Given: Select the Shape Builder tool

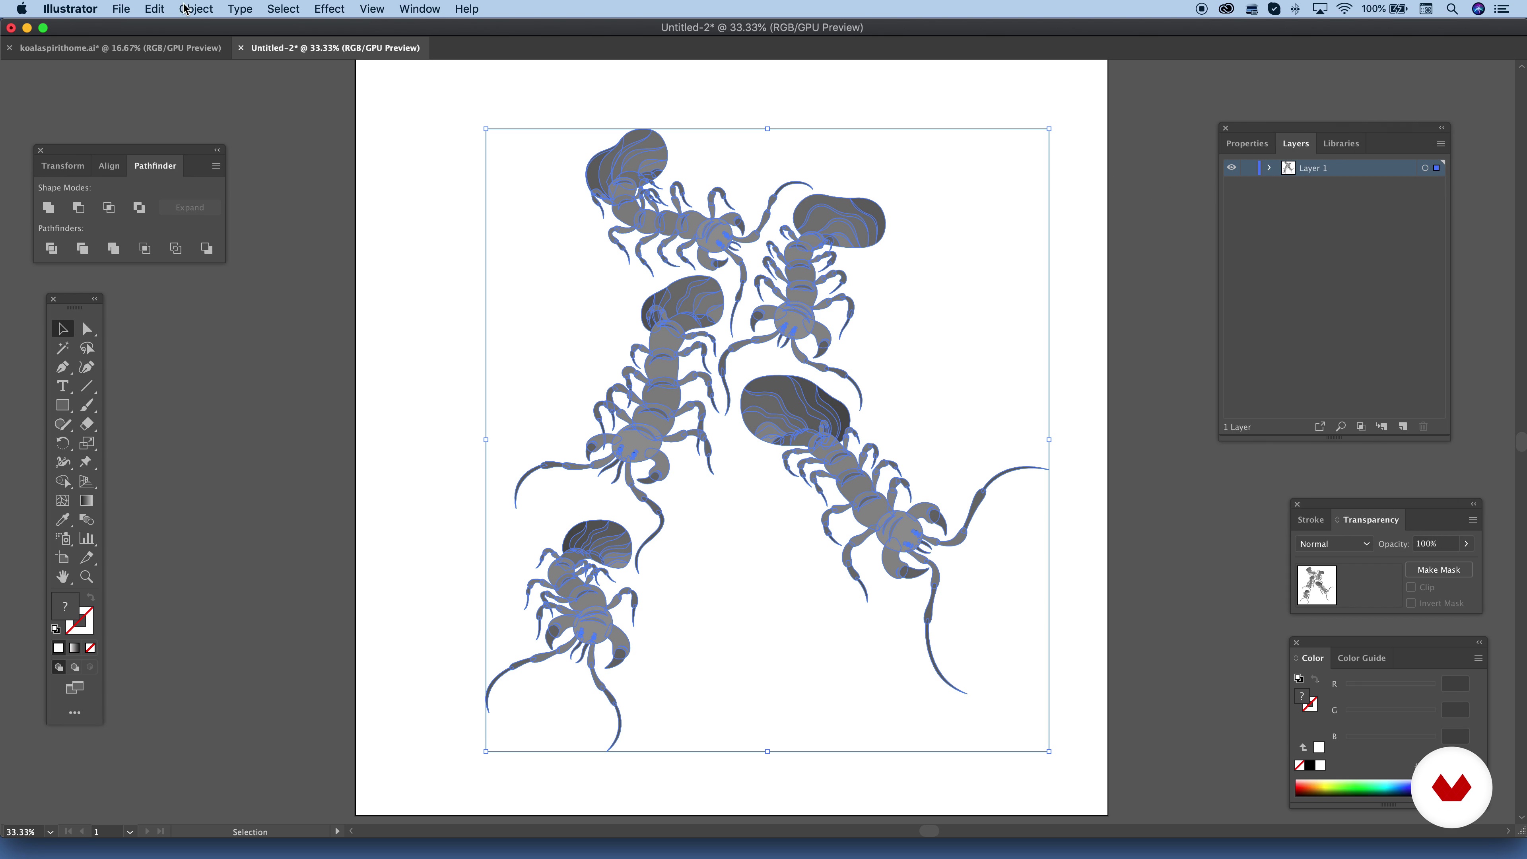Looking at the screenshot, I should (x=62, y=481).
